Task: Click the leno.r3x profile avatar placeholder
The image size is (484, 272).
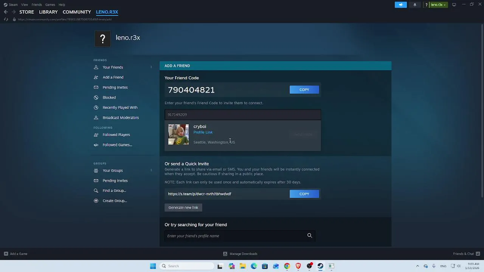Action: 102,39
